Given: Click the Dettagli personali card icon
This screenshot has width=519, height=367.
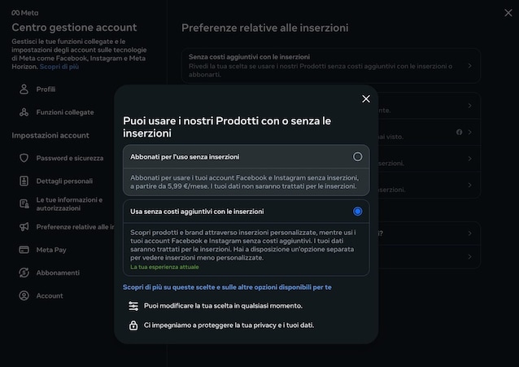Looking at the screenshot, I should [24, 181].
